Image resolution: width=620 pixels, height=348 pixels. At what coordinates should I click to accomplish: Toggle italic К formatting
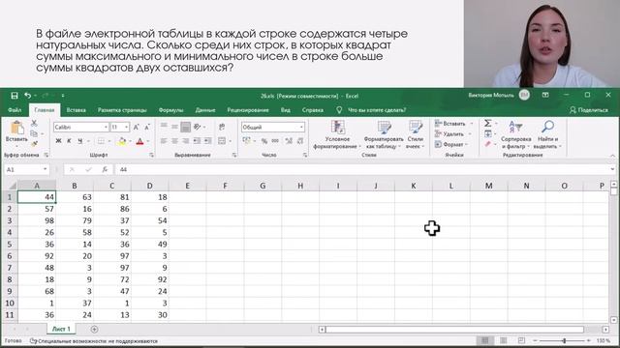pyautogui.click(x=69, y=141)
